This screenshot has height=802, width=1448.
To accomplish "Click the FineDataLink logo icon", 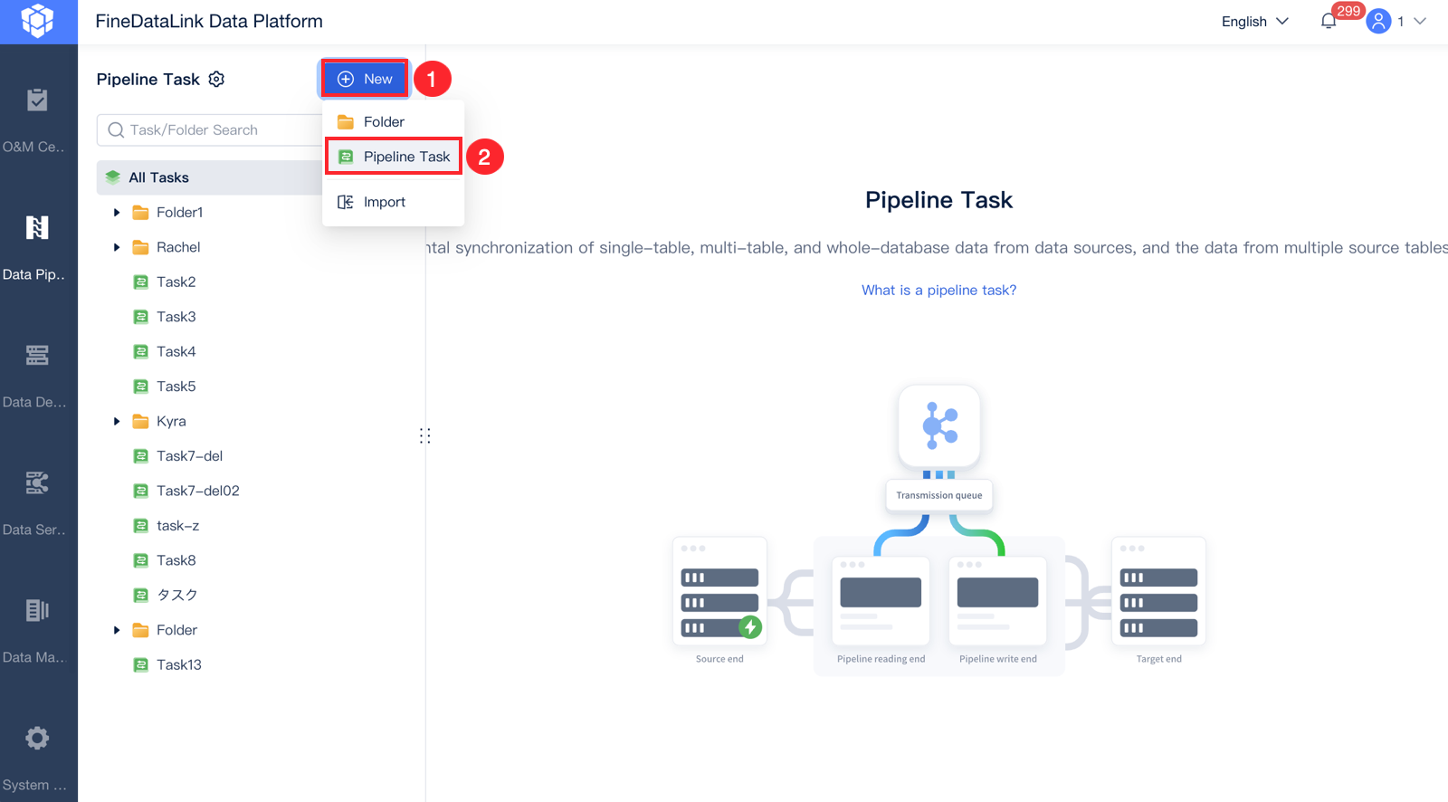I will pos(38,21).
